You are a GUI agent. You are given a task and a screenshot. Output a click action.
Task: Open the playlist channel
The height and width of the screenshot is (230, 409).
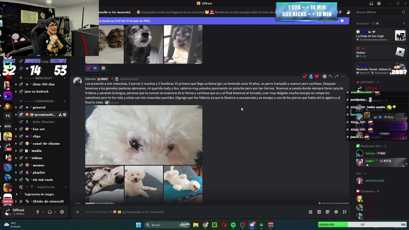[x=42, y=172]
